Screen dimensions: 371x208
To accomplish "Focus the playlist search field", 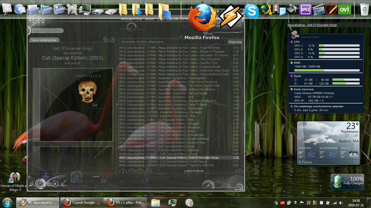I will tap(173, 42).
